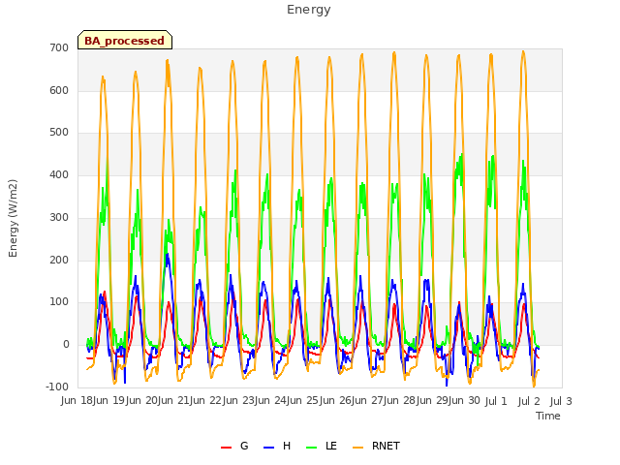The width and height of the screenshot is (620, 465).
Task: Click the x-axis tick 'Jun 25'
Action: click(303, 401)
